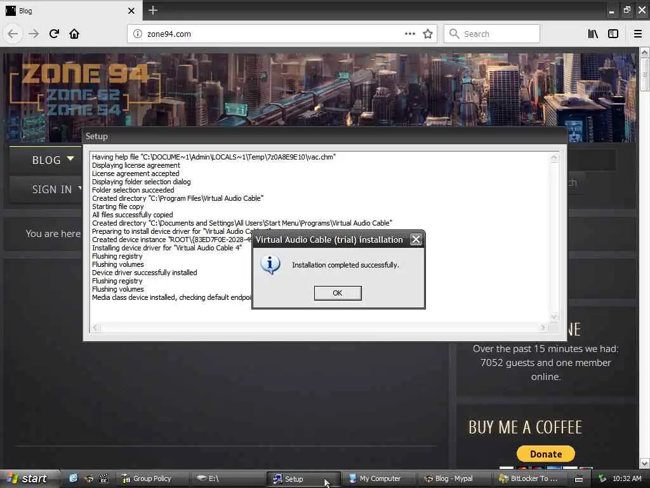Select the Blog browser tab
Viewport: 650px width, 488px height.
coord(71,11)
